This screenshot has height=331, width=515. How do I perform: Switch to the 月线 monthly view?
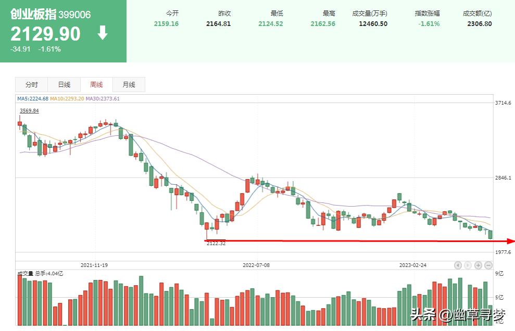coord(128,84)
